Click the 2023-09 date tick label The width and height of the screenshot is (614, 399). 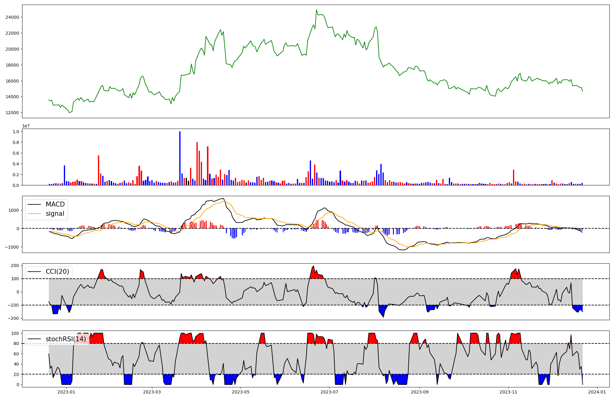tap(419, 392)
